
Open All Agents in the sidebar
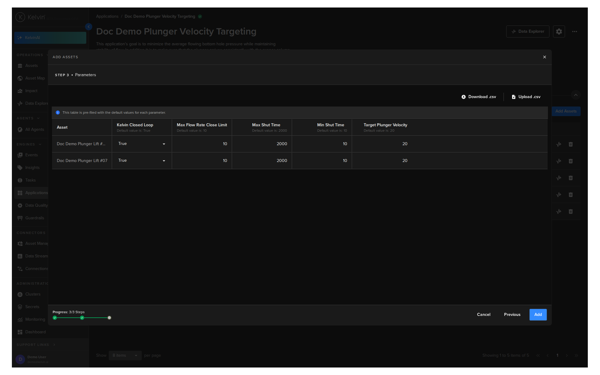tap(31, 130)
